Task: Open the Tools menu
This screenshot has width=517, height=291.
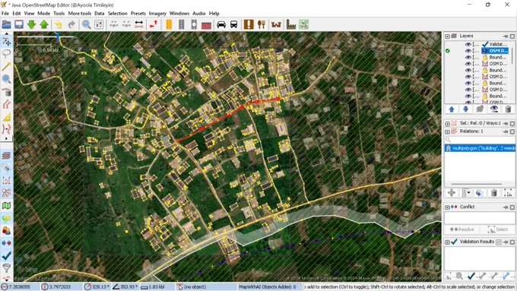Action: (x=59, y=14)
